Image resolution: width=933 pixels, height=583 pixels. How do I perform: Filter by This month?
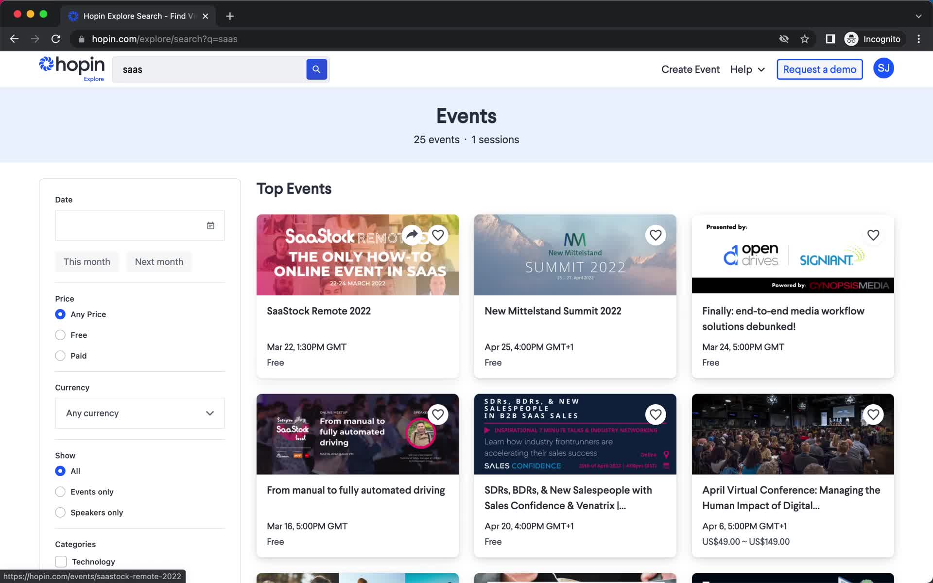click(x=87, y=262)
